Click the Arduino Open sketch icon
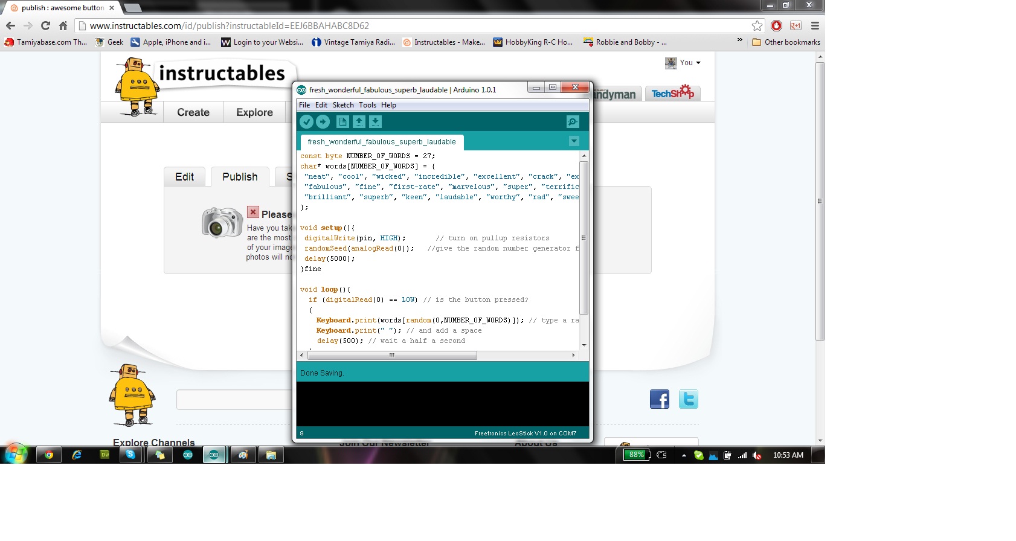 [x=359, y=122]
